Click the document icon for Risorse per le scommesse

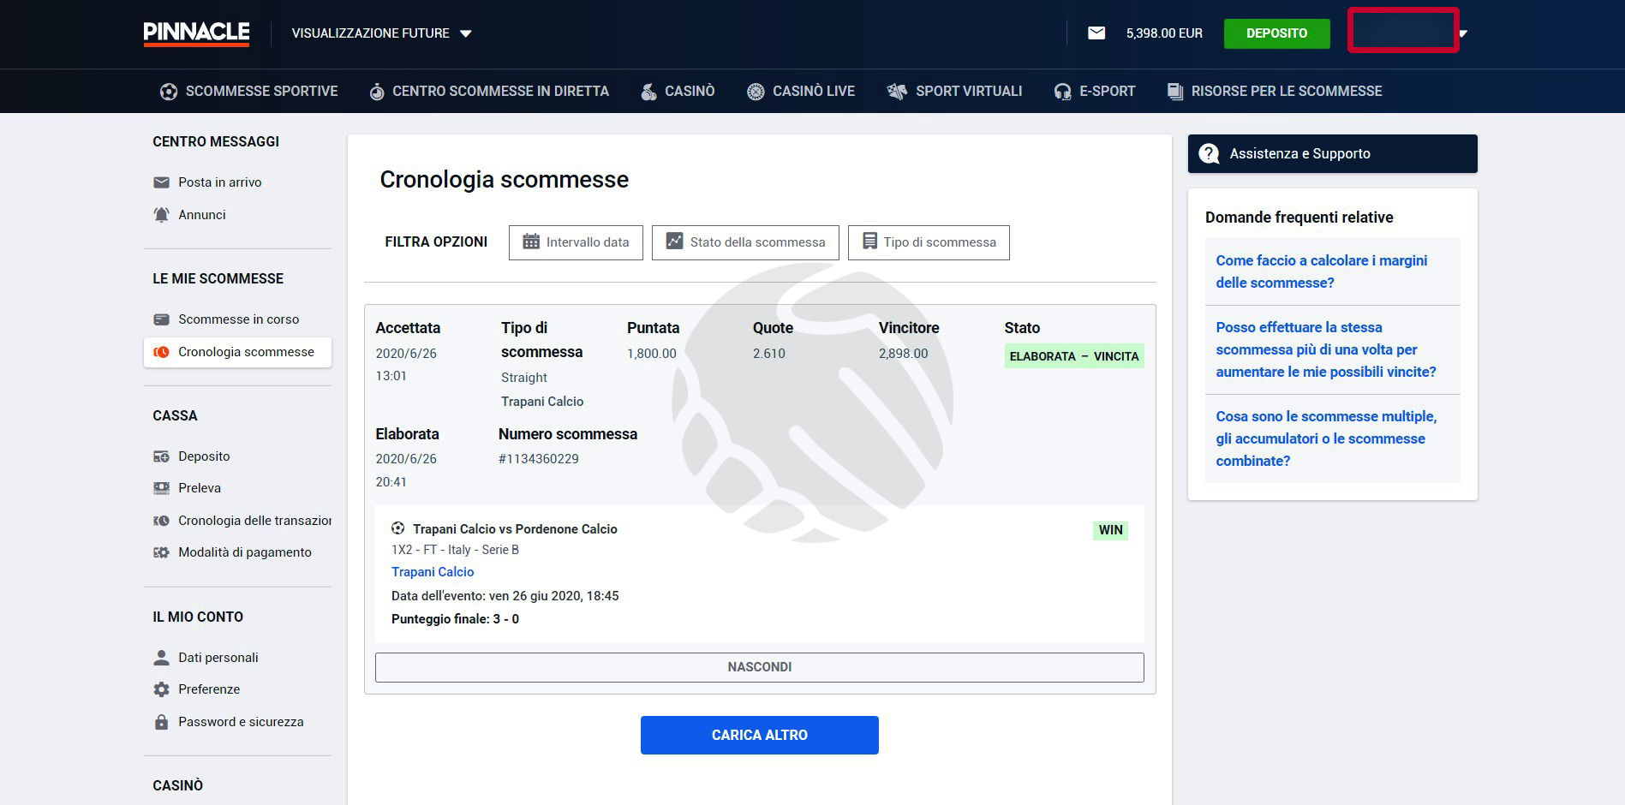[1175, 92]
